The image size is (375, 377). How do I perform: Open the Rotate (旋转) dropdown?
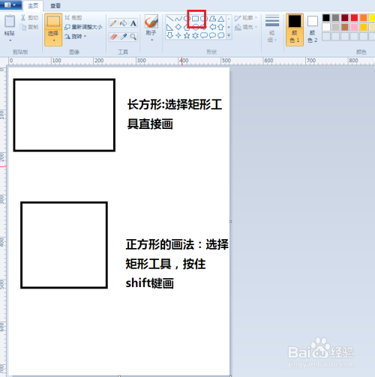tap(75, 37)
